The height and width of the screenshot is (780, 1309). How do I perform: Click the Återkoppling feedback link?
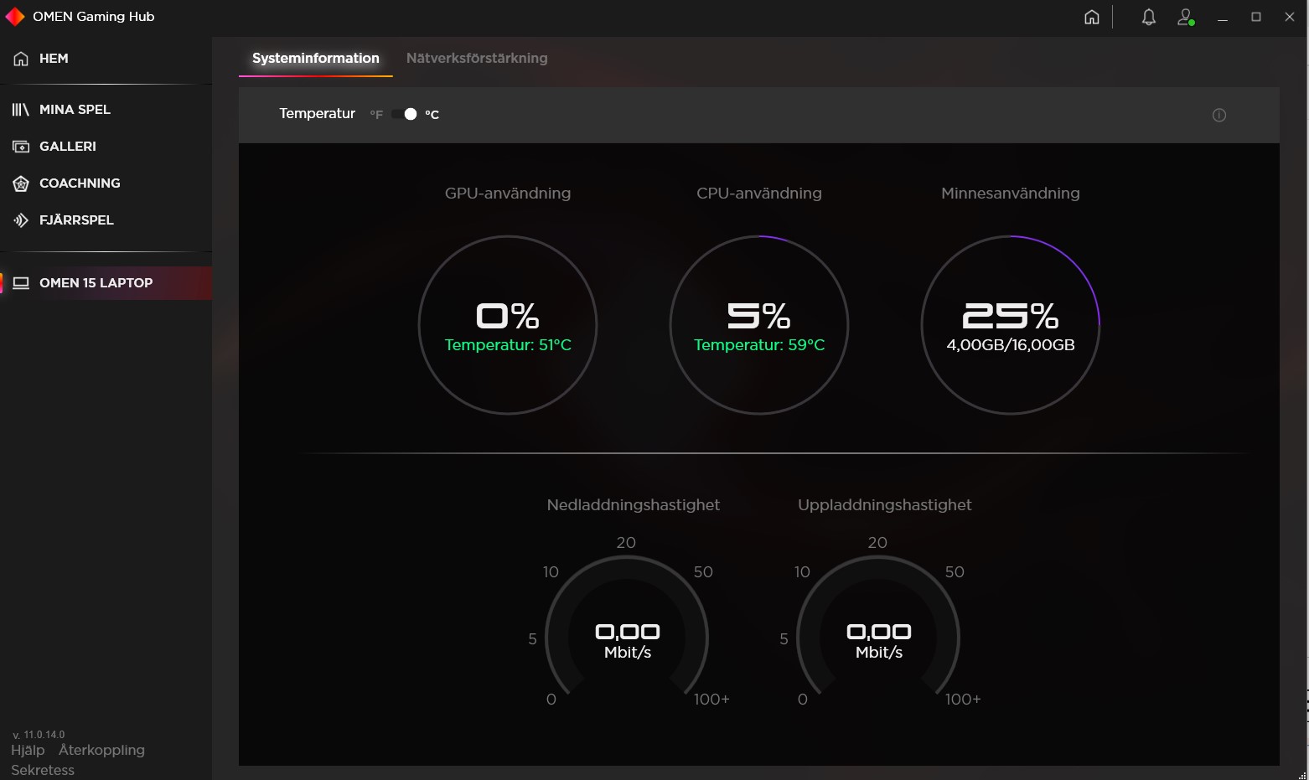pyautogui.click(x=101, y=750)
